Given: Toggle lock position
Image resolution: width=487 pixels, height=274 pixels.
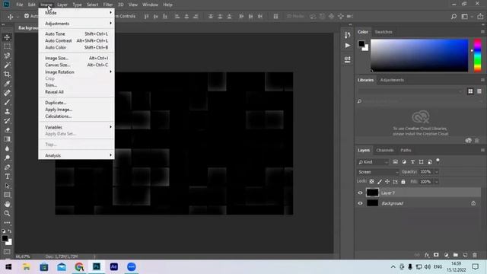Looking at the screenshot, I should 387,182.
